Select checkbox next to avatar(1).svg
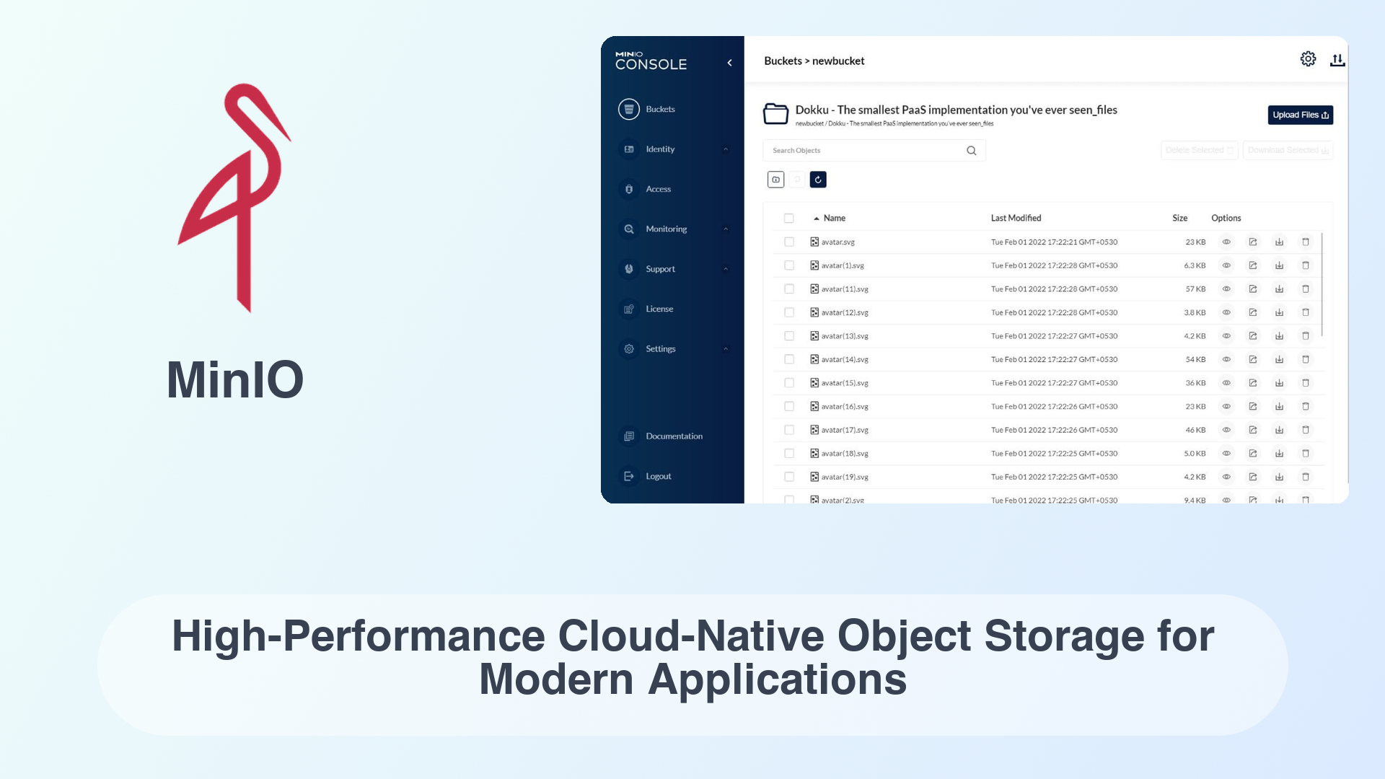This screenshot has width=1385, height=779. pos(790,265)
